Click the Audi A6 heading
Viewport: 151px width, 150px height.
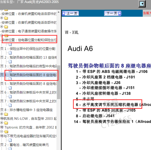tap(80, 48)
